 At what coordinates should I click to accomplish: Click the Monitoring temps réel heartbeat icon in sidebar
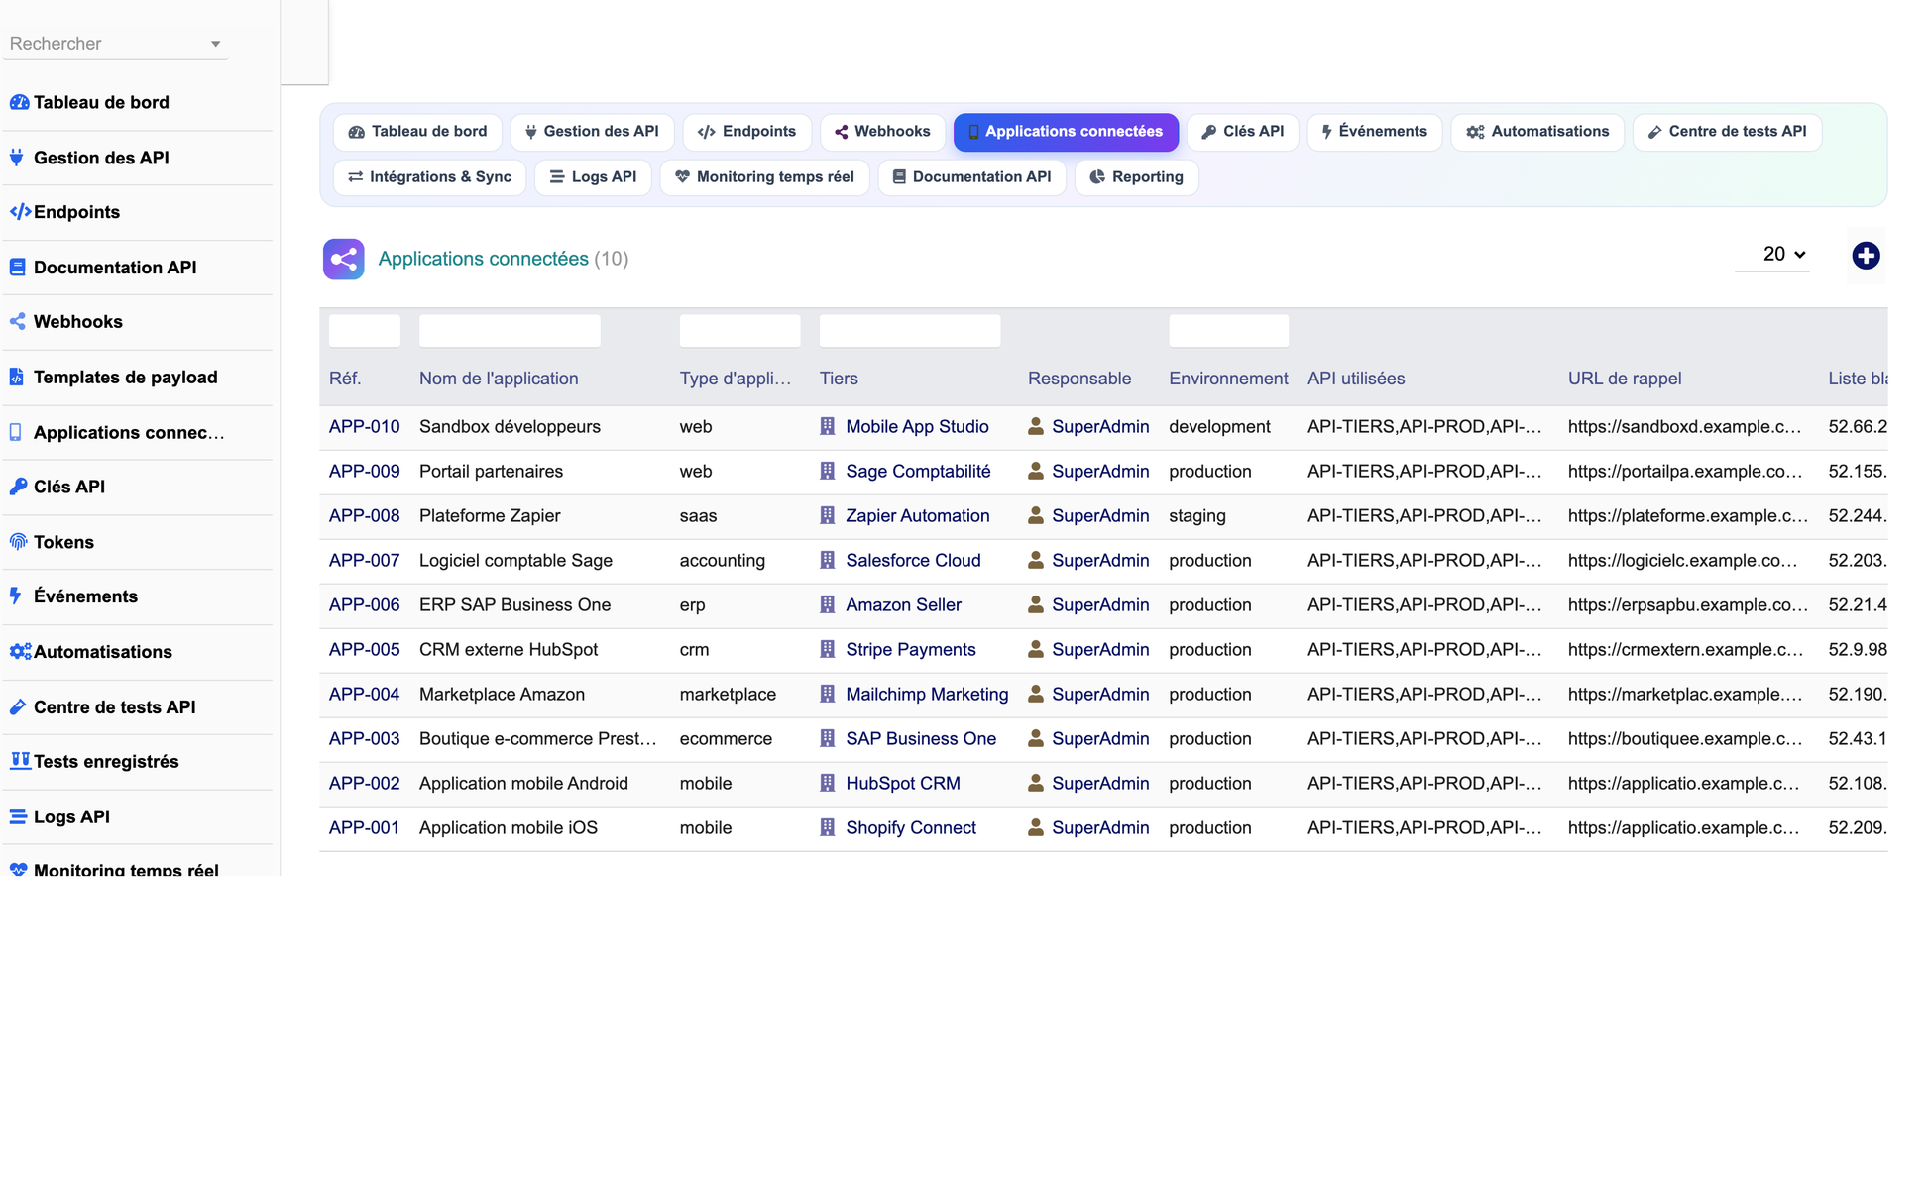pos(18,870)
